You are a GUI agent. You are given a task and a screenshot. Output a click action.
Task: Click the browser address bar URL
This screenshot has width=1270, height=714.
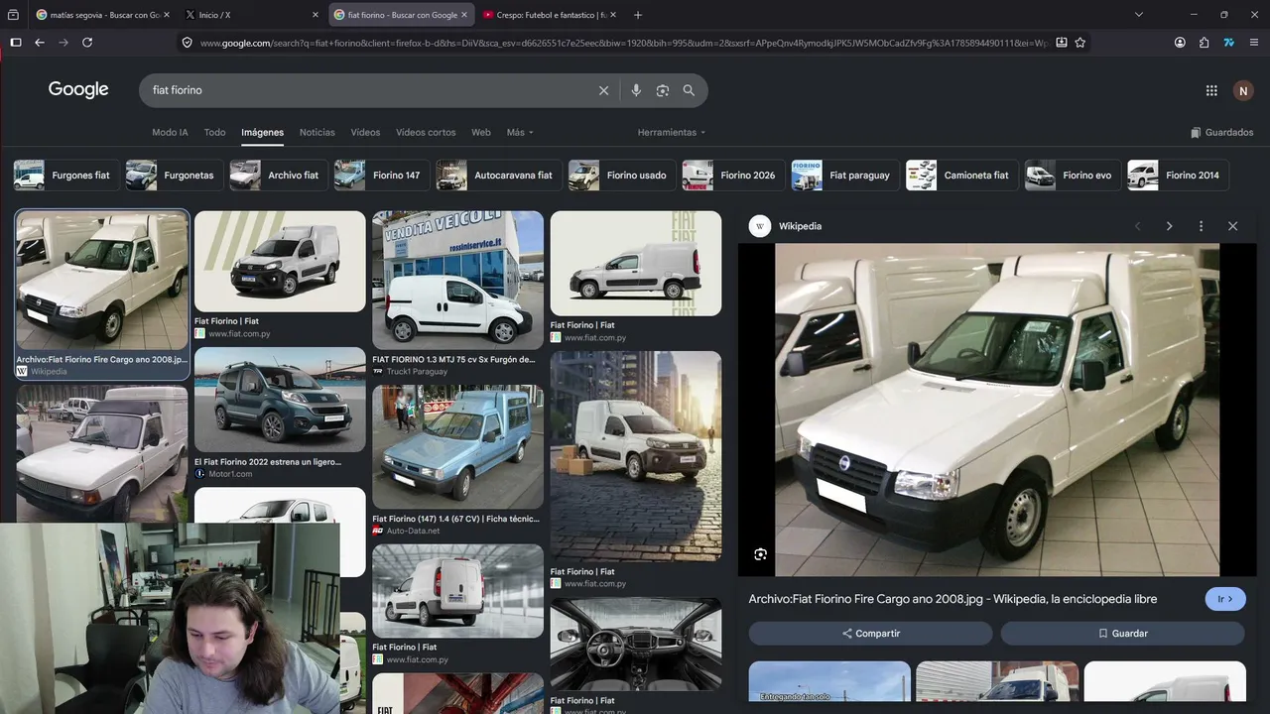(x=623, y=43)
